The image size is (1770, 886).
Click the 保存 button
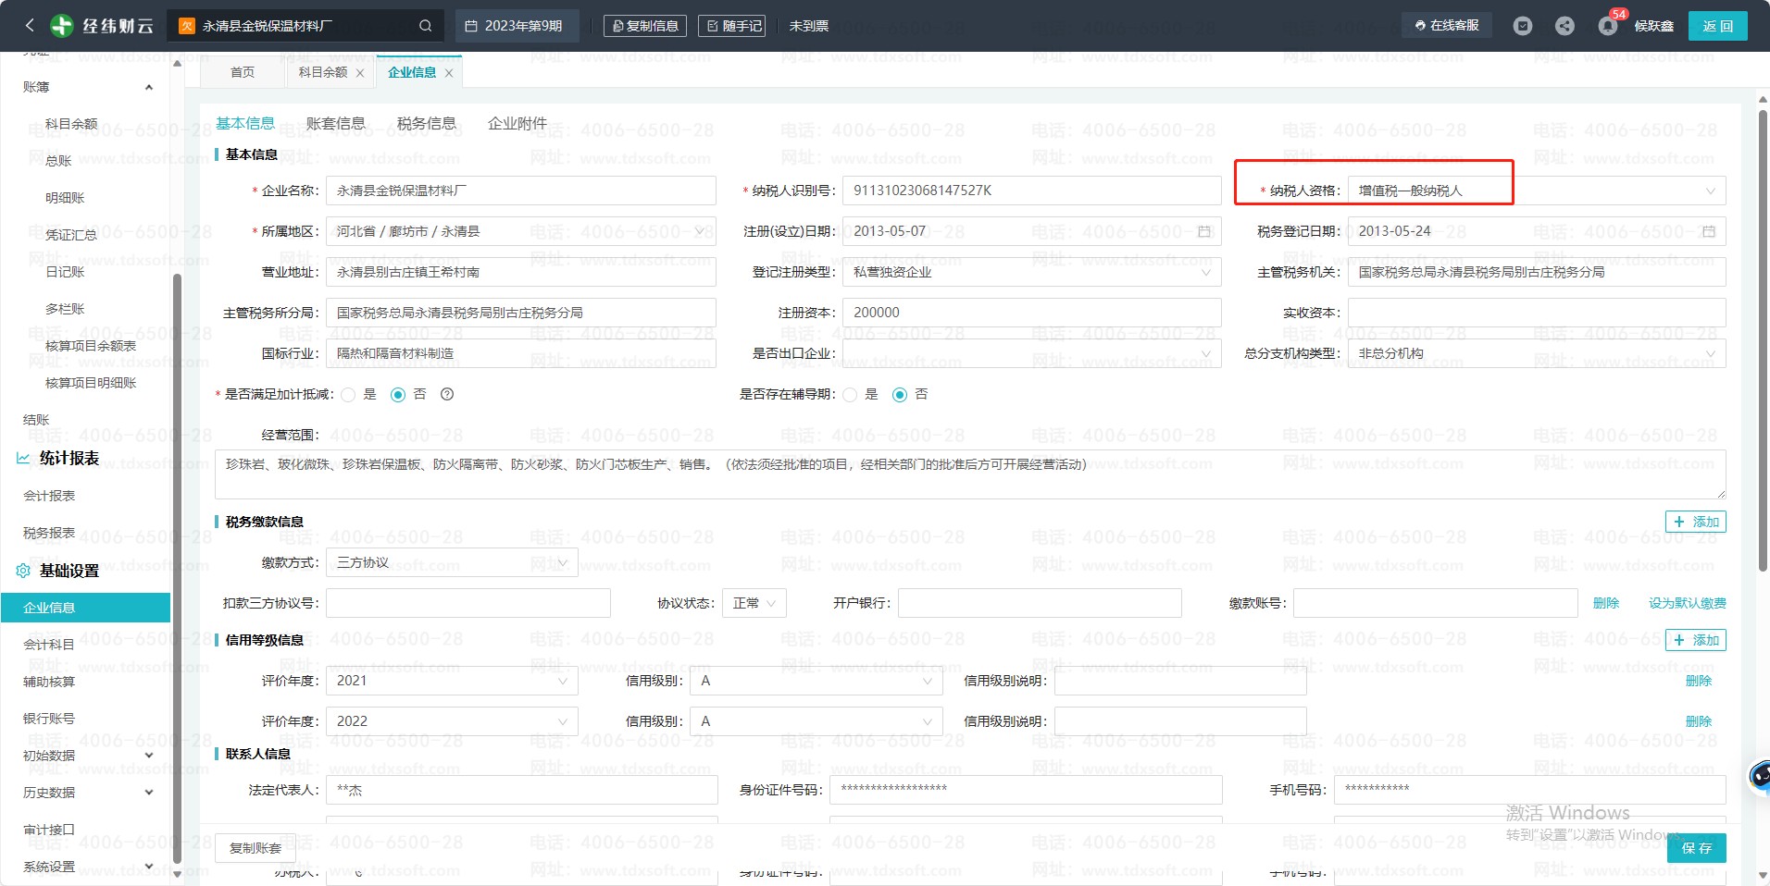(1696, 848)
